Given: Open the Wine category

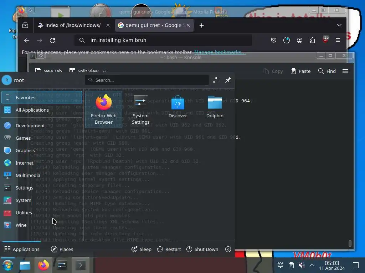Looking at the screenshot, I should [x=42, y=225].
